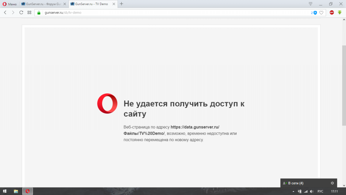Viewport: 346px width, 195px height.
Task: Open a new tab with plus button
Action: point(122,4)
